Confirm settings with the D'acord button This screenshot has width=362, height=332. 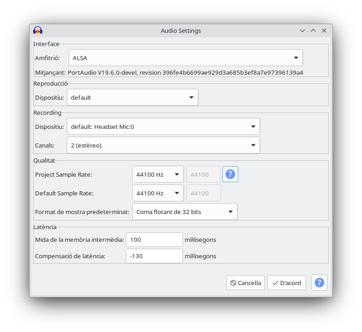pyautogui.click(x=287, y=283)
